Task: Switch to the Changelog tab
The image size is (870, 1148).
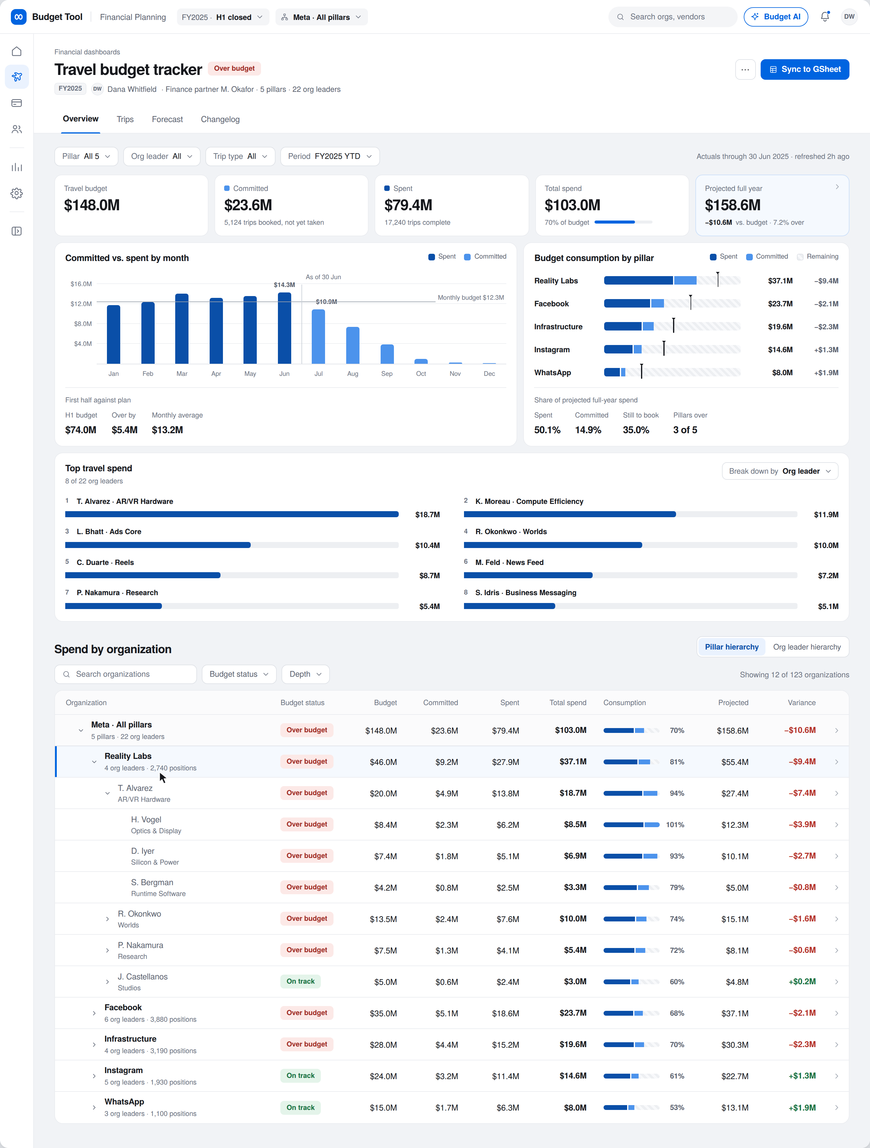Action: (220, 119)
